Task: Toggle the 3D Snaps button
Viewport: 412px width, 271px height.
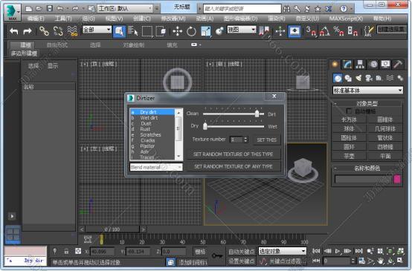Action: pos(311,31)
